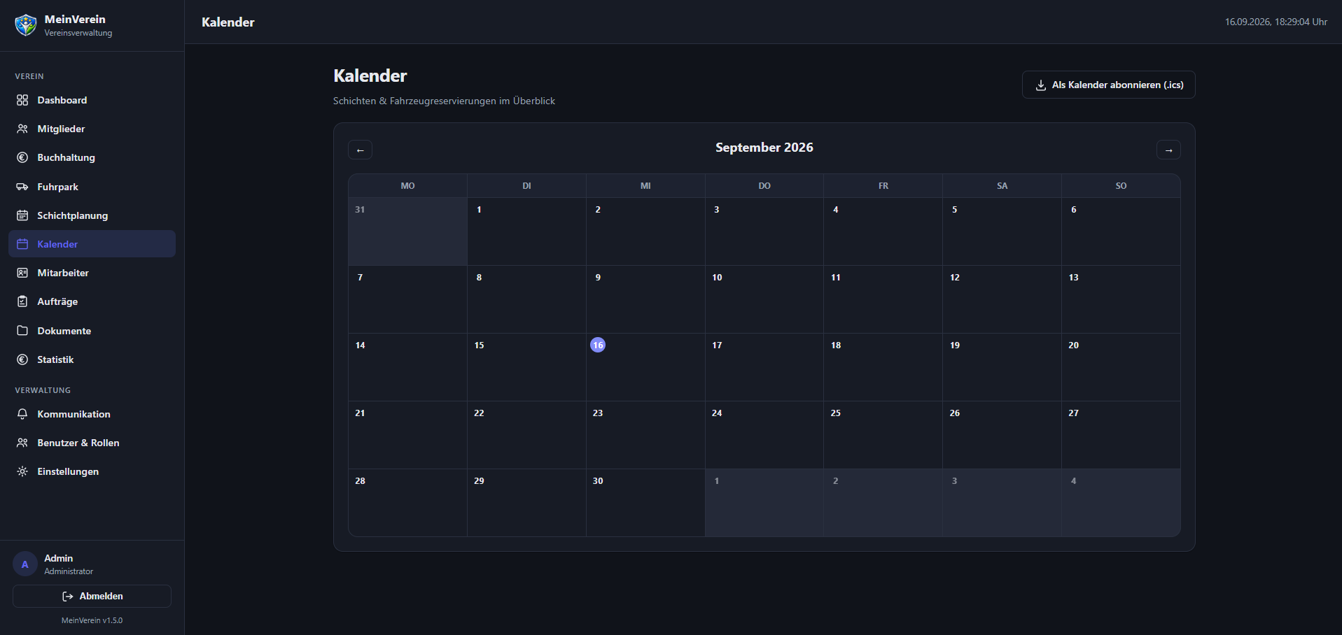Open the Fuhrpark page
The image size is (1342, 635).
(x=92, y=187)
